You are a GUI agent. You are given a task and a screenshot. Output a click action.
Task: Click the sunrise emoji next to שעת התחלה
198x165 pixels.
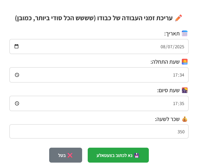(185, 62)
